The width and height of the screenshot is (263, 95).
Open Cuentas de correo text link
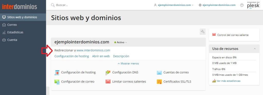coord(176,72)
